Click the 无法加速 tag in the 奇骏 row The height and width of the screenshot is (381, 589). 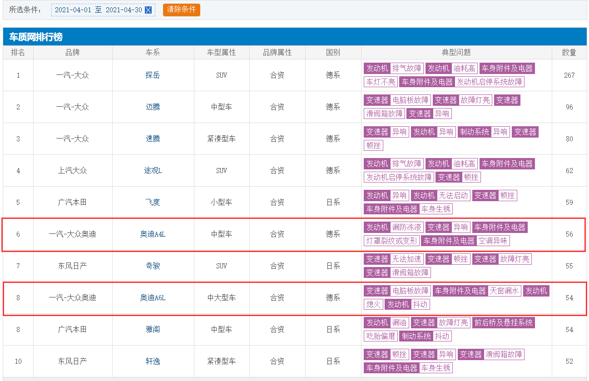[x=407, y=259]
